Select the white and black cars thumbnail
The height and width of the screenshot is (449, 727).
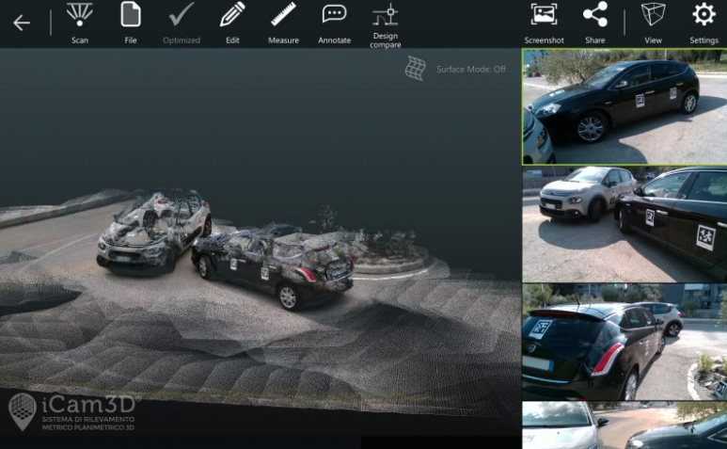pyautogui.click(x=624, y=224)
